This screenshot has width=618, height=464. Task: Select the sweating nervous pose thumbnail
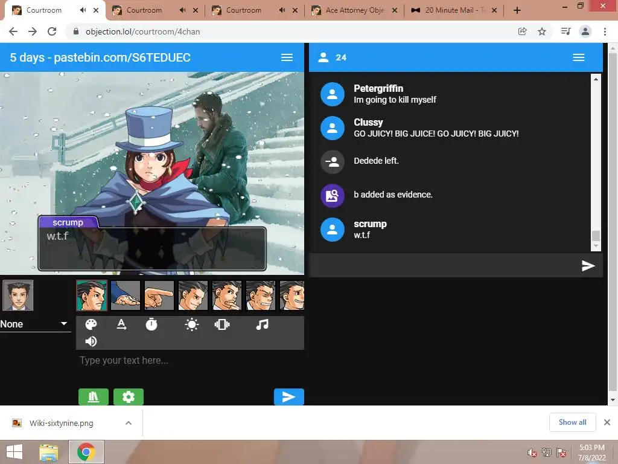click(292, 295)
